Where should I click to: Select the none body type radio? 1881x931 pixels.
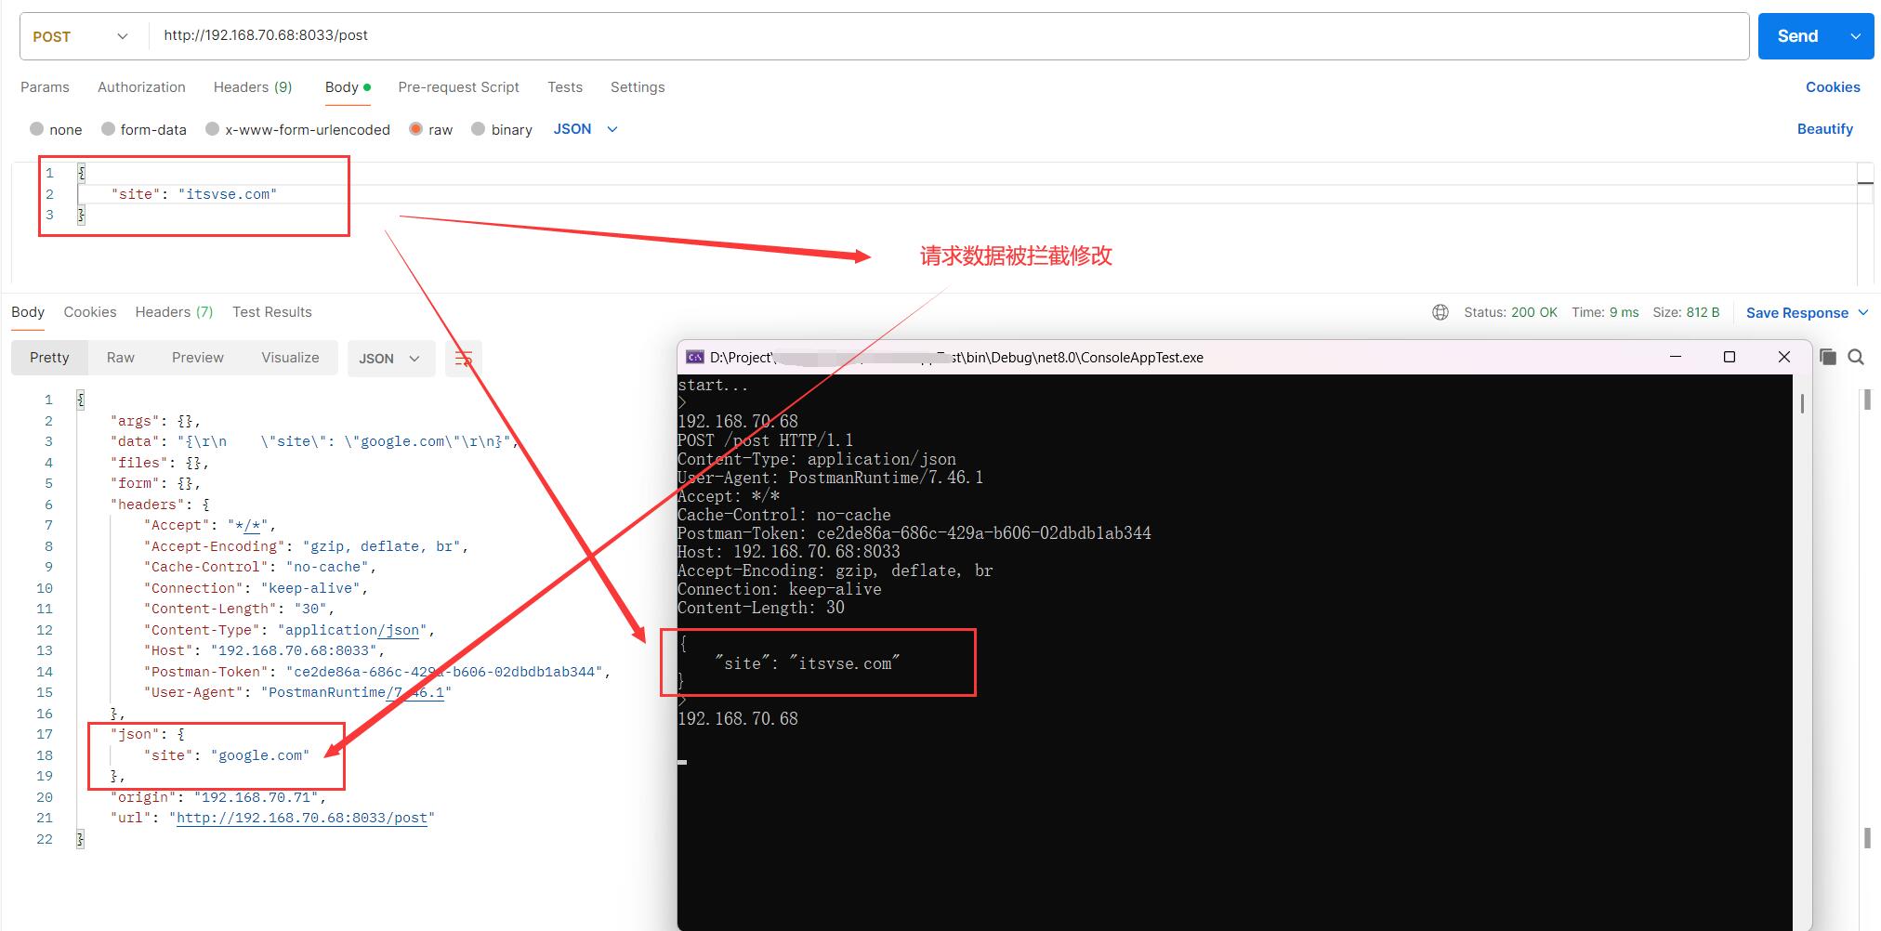(36, 129)
